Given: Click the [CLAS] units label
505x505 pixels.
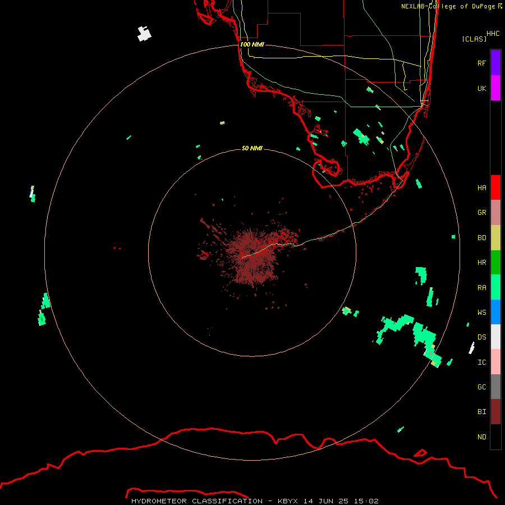Looking at the screenshot, I should click(474, 39).
